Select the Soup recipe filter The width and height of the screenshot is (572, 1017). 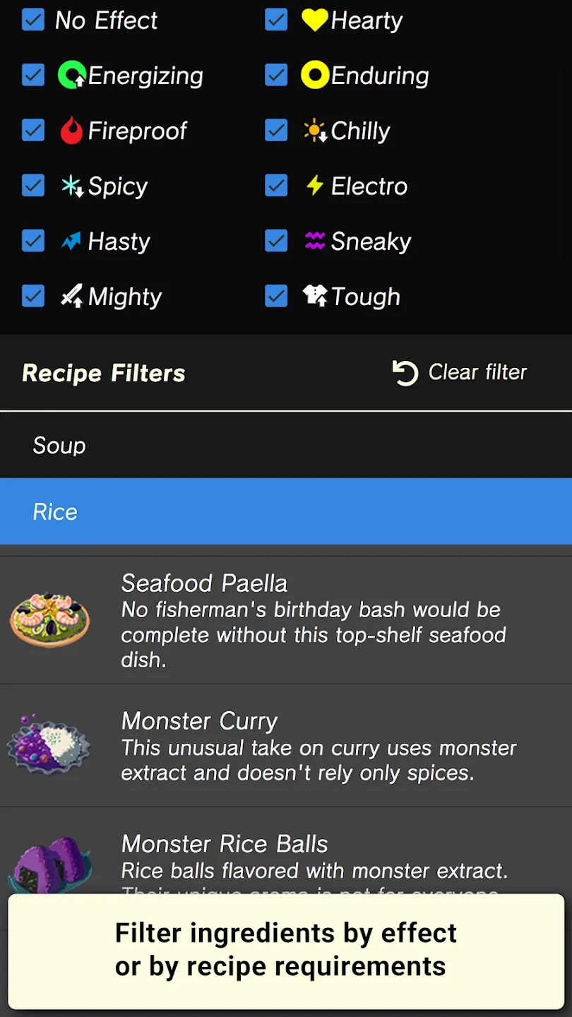click(286, 445)
